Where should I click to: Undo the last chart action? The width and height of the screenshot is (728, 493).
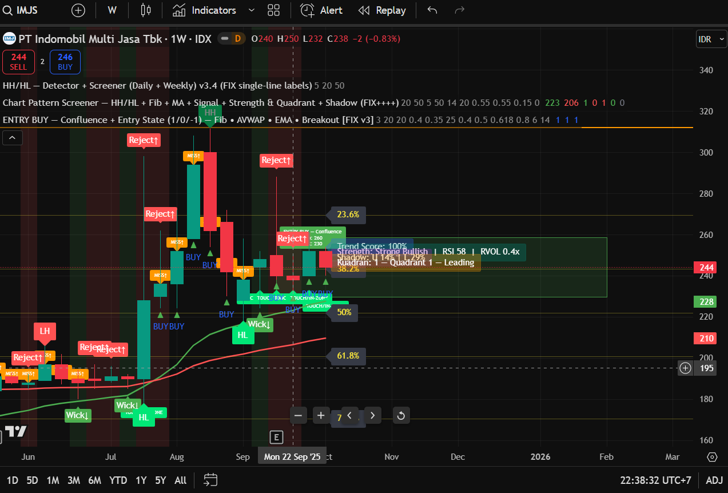(432, 10)
